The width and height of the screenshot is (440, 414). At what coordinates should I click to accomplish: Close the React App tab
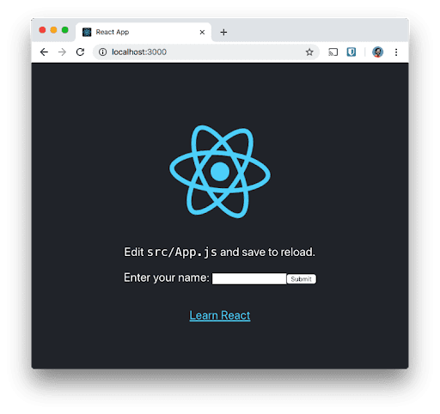[x=202, y=32]
